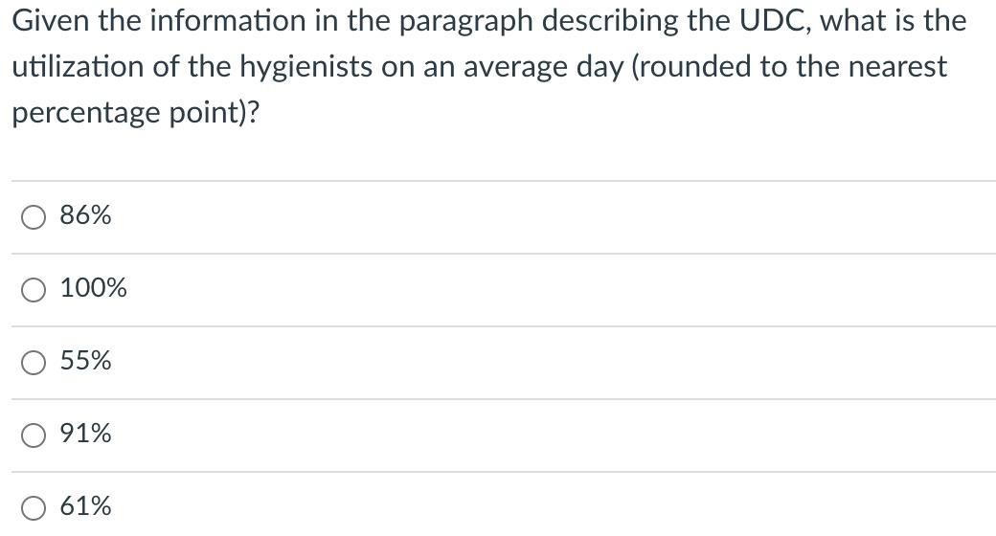Mark the 91% radio button
This screenshot has width=996, height=536.
33,435
